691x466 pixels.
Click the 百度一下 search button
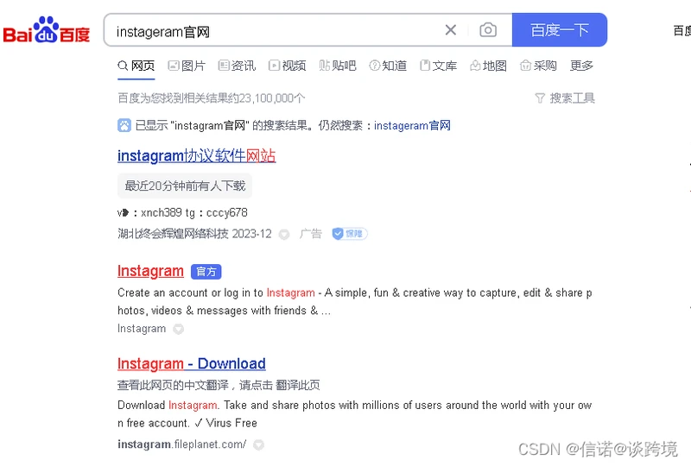(x=559, y=30)
